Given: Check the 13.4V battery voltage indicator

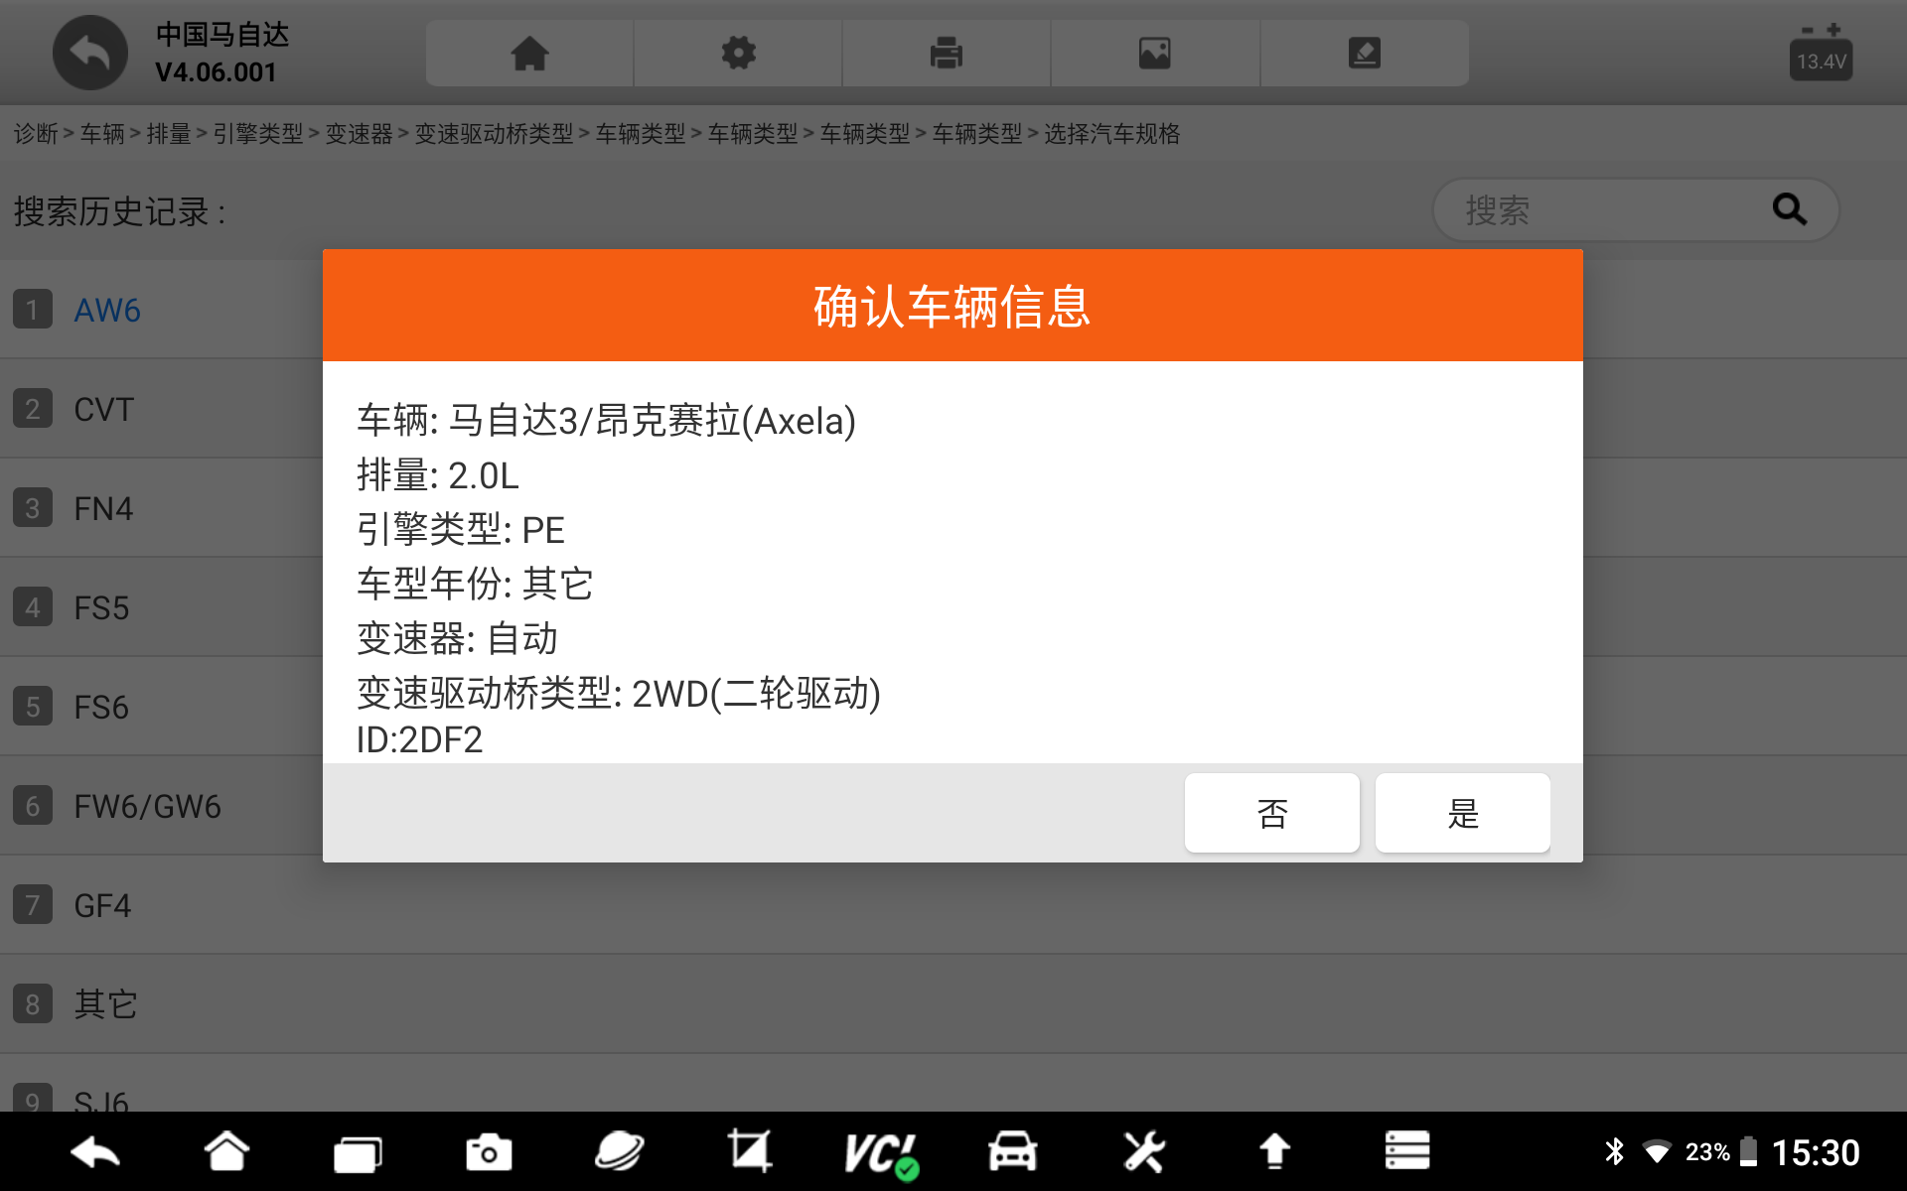Looking at the screenshot, I should [x=1820, y=54].
